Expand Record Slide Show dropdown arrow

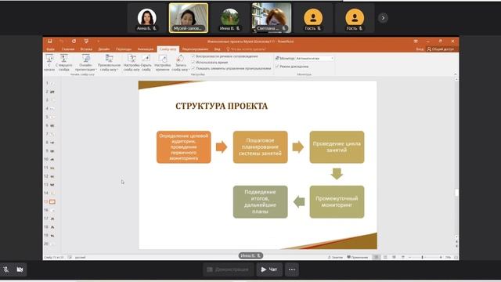coord(189,70)
